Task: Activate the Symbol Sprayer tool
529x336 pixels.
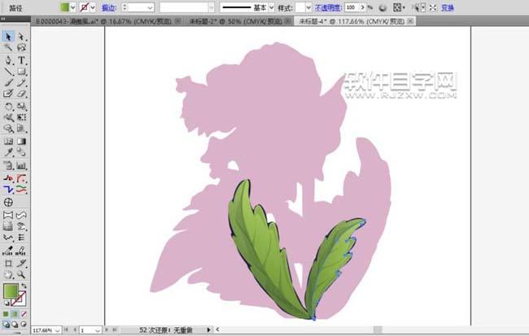Action: click(8, 165)
